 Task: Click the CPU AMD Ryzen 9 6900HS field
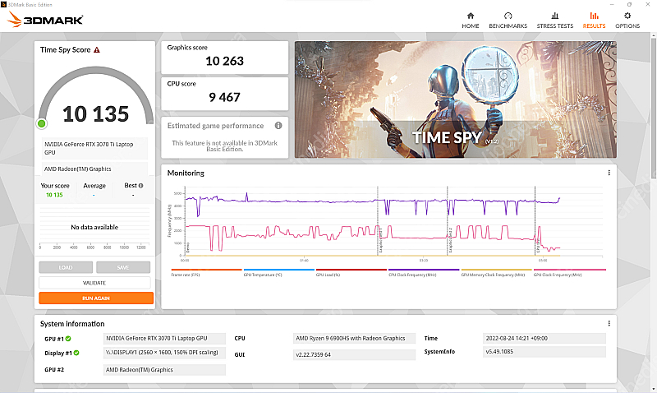click(x=354, y=338)
